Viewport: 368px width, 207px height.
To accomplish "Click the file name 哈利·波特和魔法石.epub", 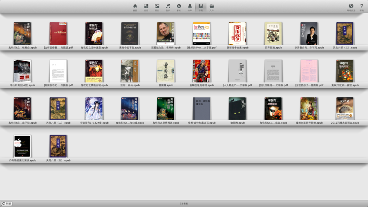I will (x=202, y=123).
